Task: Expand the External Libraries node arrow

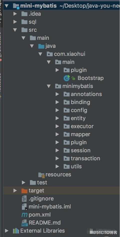Action: [x=7, y=231]
